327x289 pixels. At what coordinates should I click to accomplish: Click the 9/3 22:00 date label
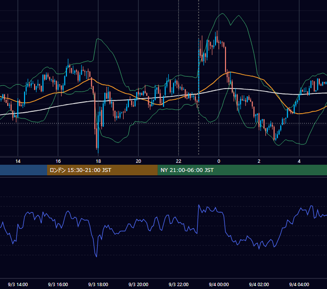coord(178,284)
